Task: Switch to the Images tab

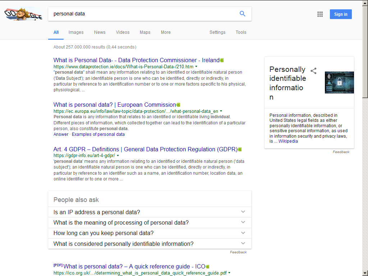Action: [76, 32]
